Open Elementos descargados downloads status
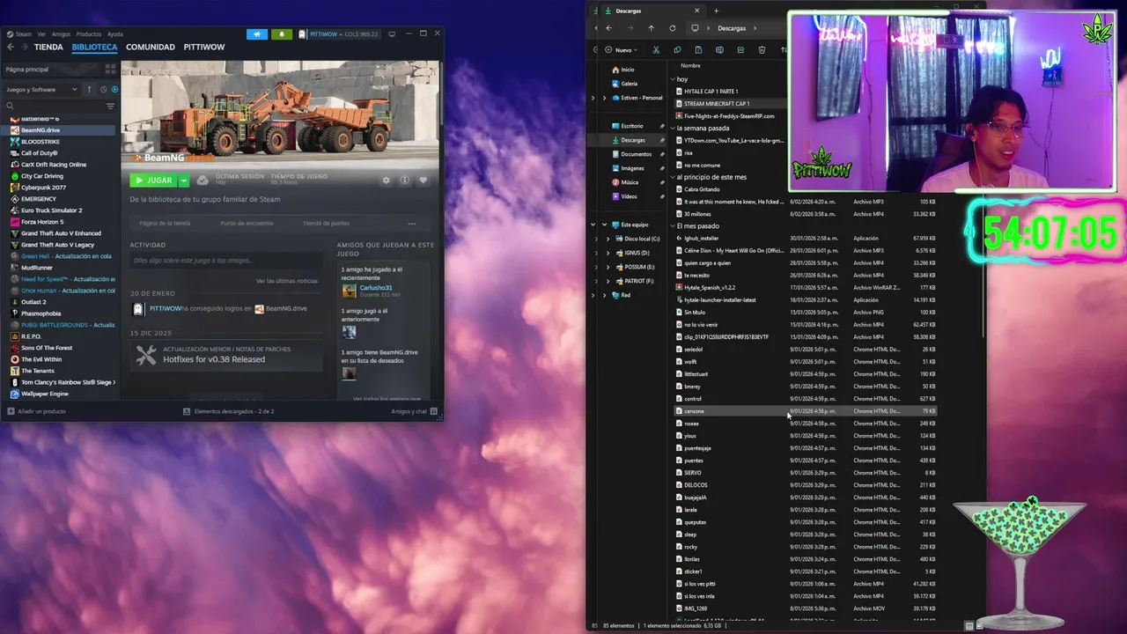 [x=229, y=411]
